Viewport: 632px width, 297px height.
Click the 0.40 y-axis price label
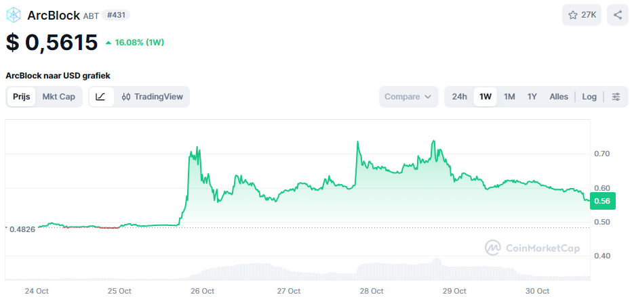pos(601,256)
